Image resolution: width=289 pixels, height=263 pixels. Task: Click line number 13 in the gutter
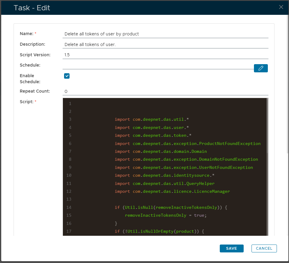(x=69, y=199)
